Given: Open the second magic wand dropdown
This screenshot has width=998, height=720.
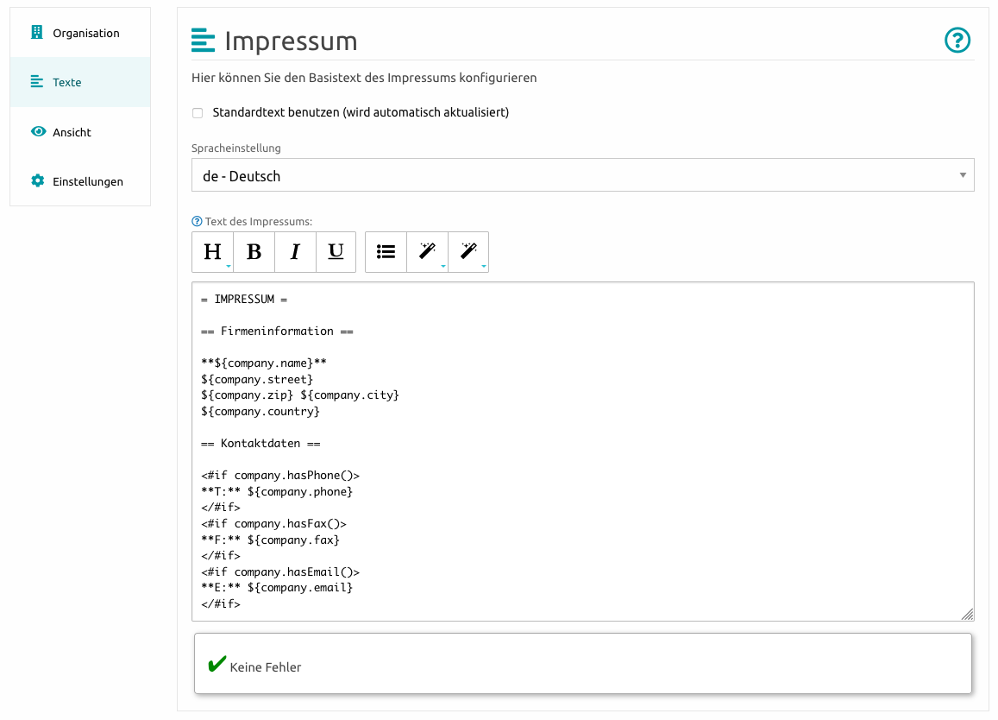Looking at the screenshot, I should tap(468, 252).
